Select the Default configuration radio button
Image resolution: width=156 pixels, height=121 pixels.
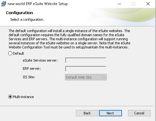pyautogui.click(x=10, y=53)
